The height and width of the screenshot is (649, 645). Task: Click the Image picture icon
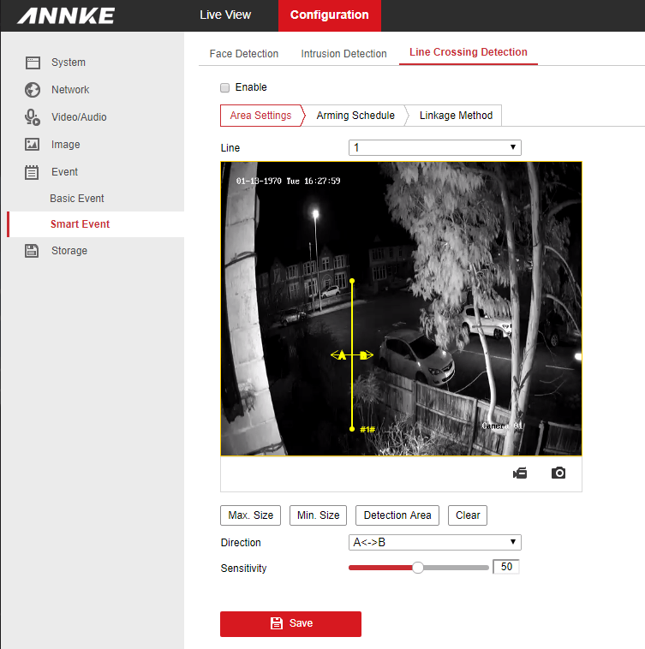(33, 145)
